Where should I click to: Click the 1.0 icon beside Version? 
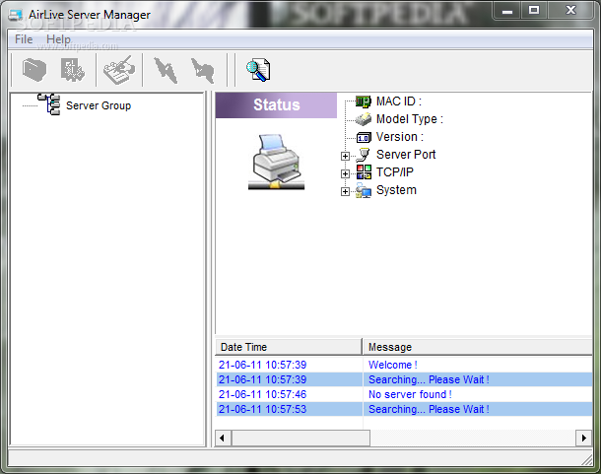(x=364, y=137)
